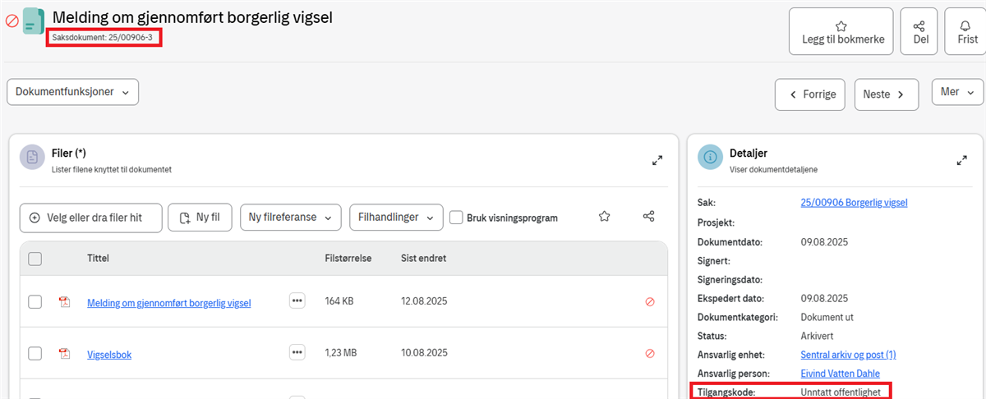Sort files by Sist endret column
This screenshot has width=986, height=399.
(x=423, y=259)
